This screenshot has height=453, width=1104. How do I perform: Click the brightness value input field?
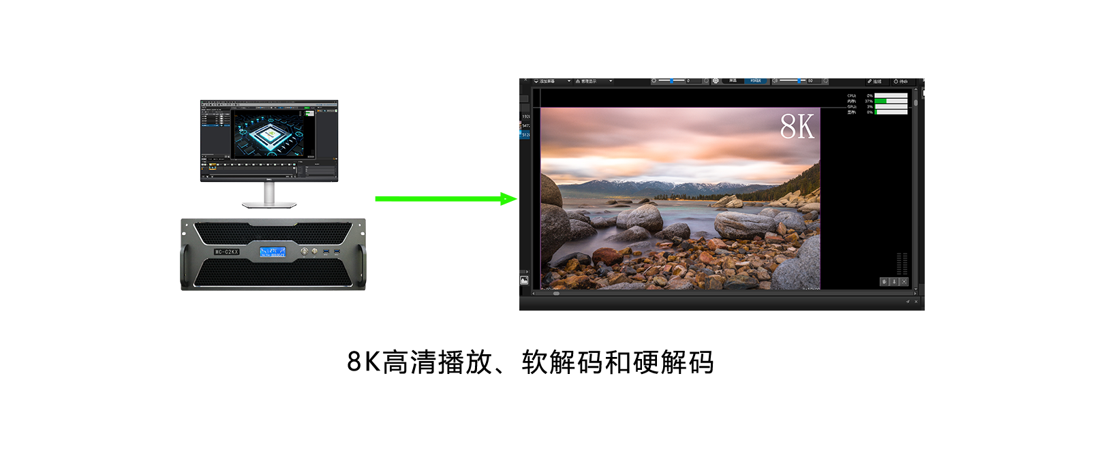692,81
